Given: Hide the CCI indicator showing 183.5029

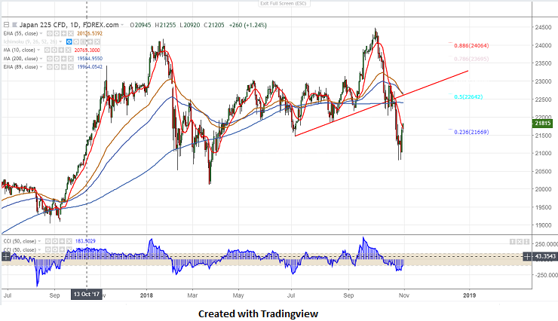Looking at the screenshot, I should (48, 241).
